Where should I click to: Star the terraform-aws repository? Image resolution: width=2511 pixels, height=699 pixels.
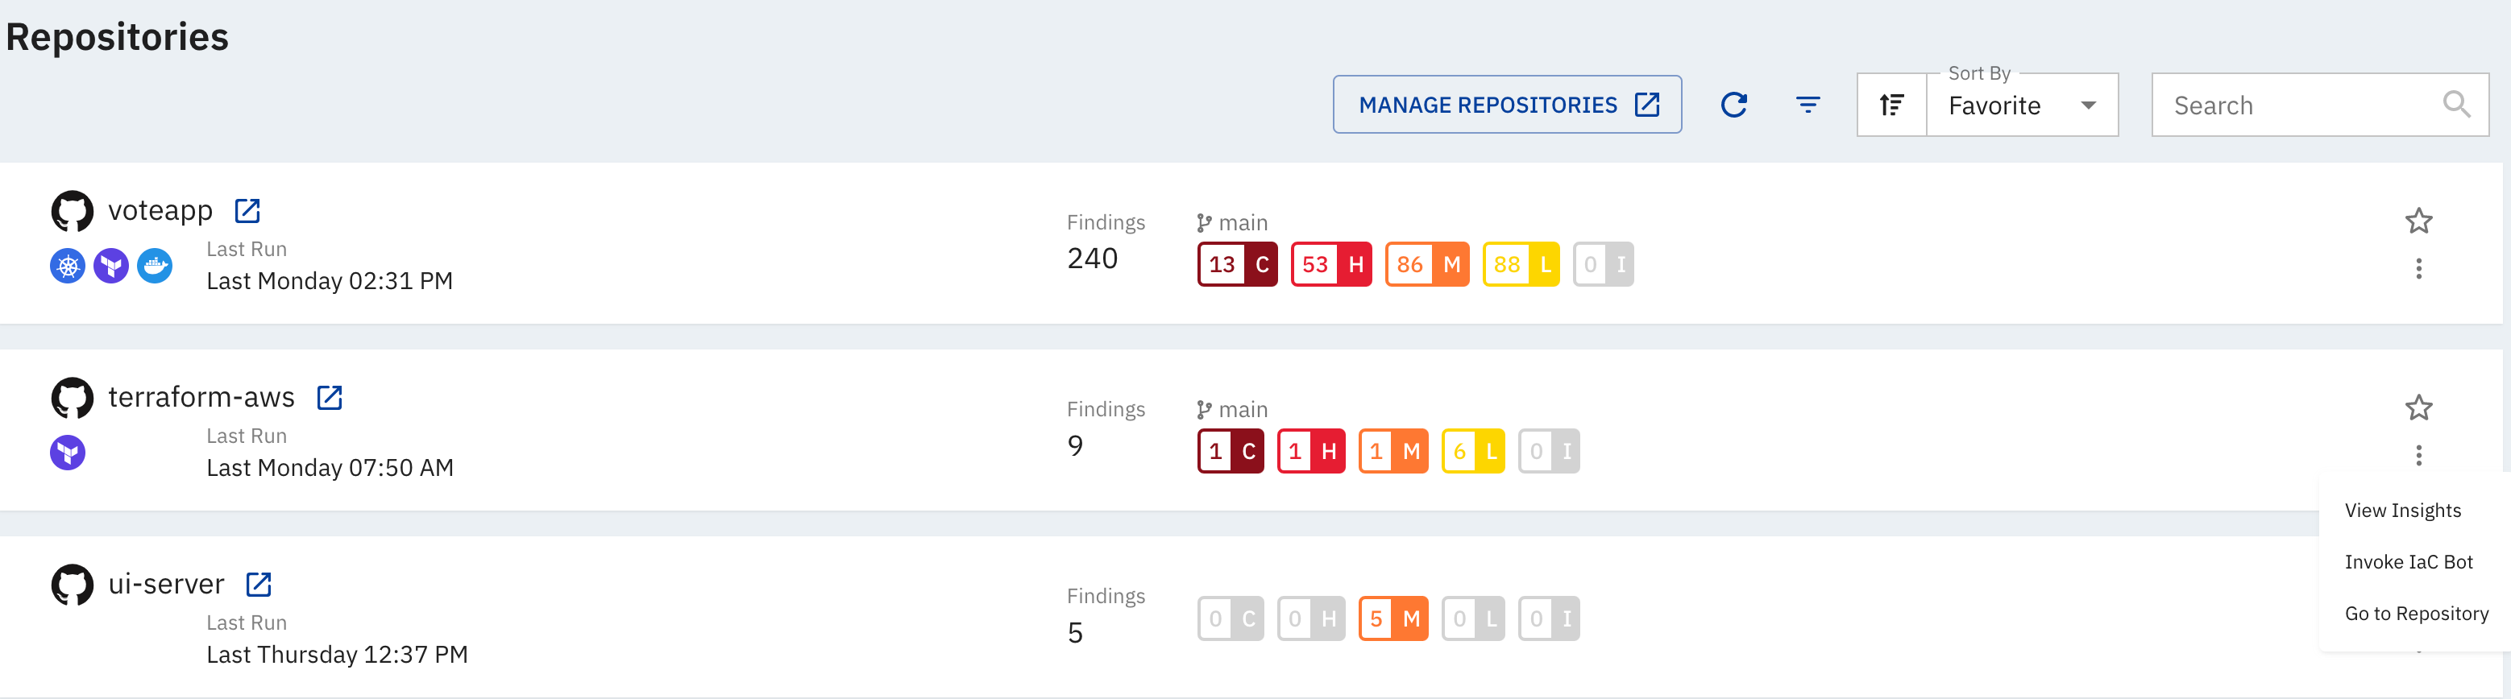pos(2418,408)
